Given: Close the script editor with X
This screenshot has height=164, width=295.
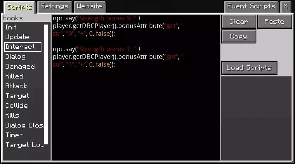Looking at the screenshot, I should coord(286,7).
